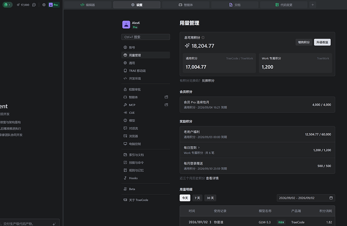Click the 17,000 credits indicator

[23, 5]
